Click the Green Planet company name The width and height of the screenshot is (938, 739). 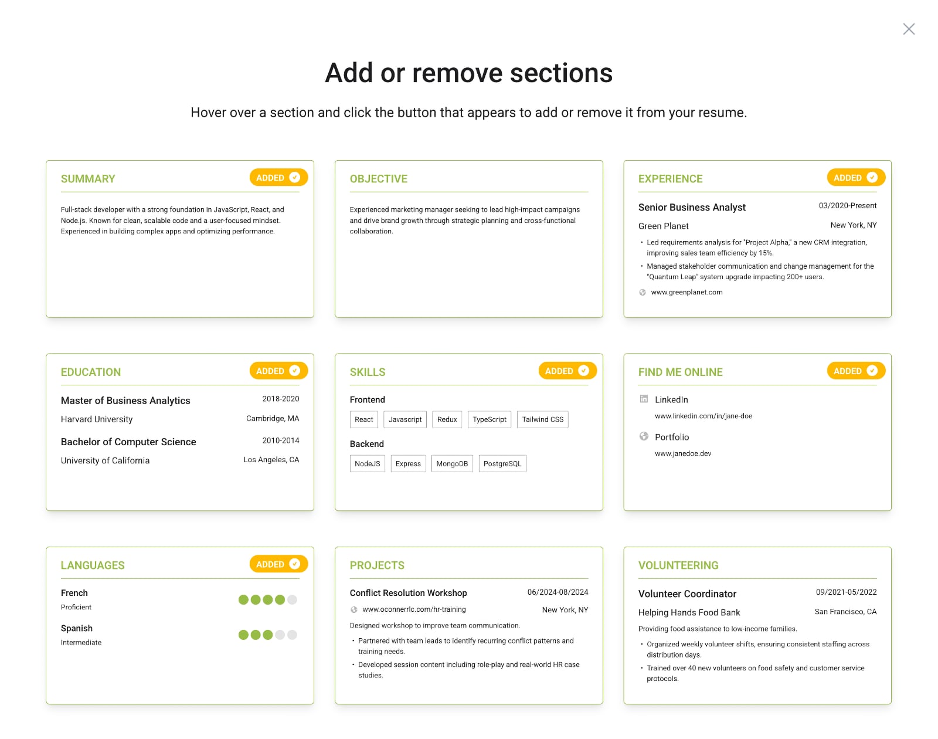(664, 226)
